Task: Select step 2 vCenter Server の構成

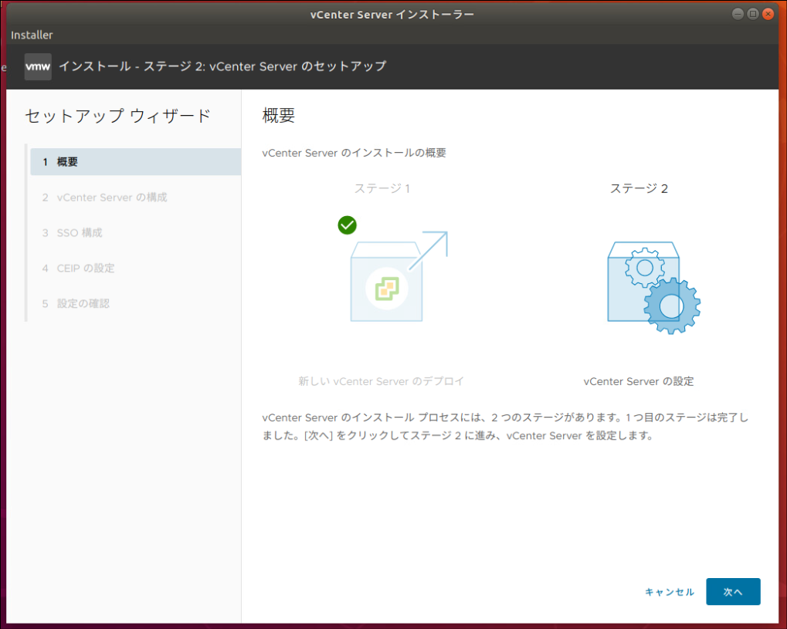Action: point(104,197)
